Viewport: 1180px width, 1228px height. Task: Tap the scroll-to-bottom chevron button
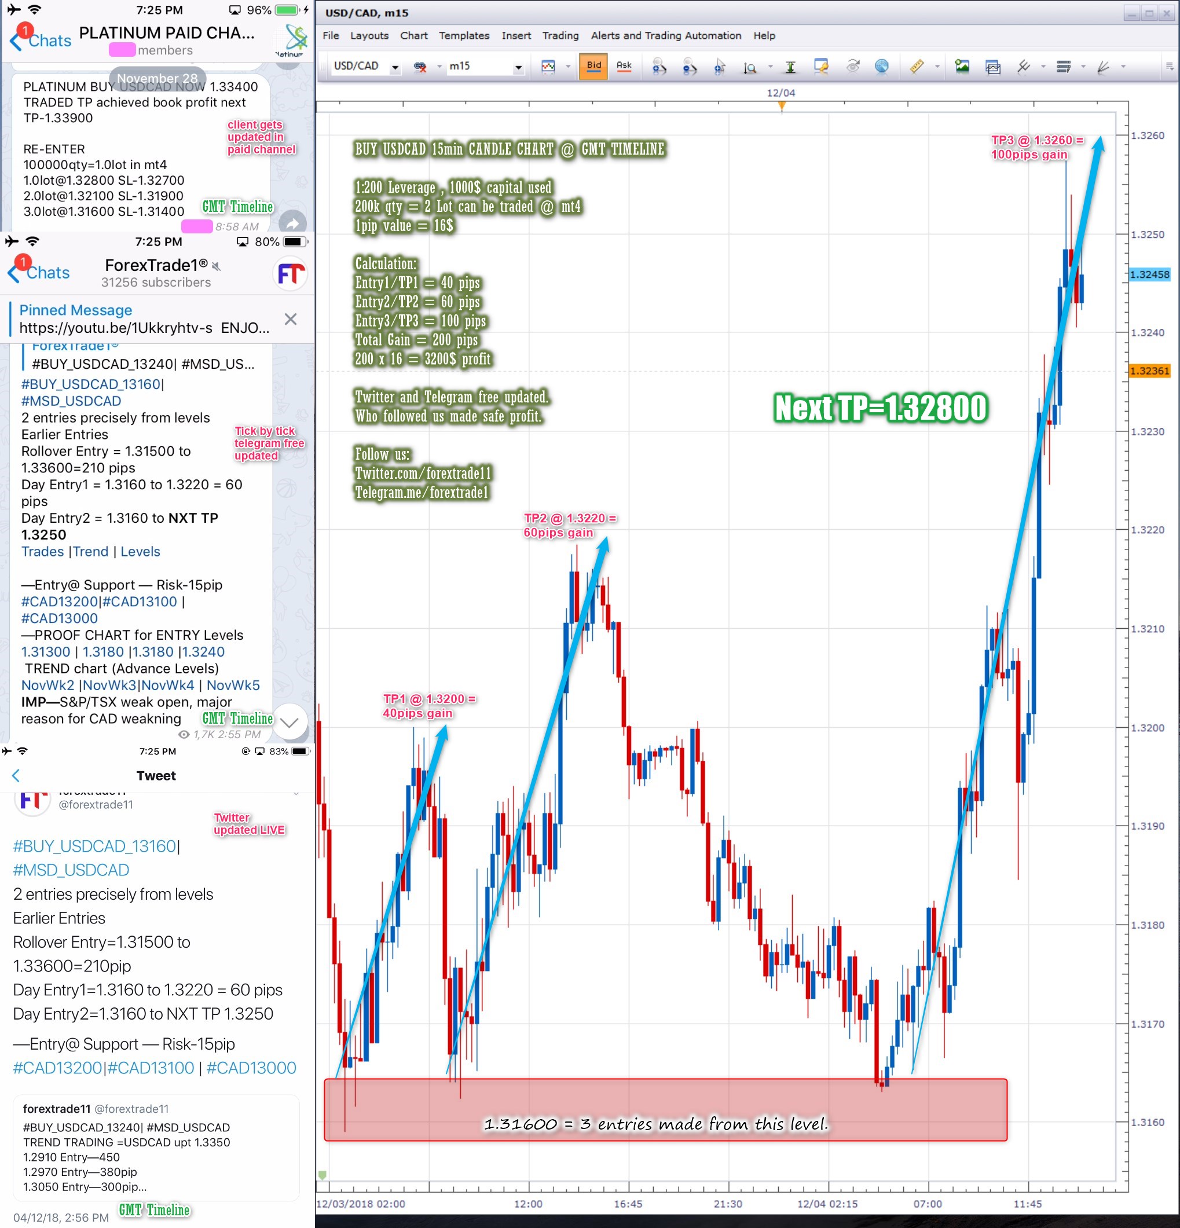click(x=289, y=722)
